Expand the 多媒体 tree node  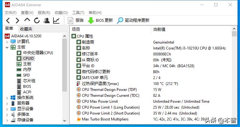[x=7, y=115]
